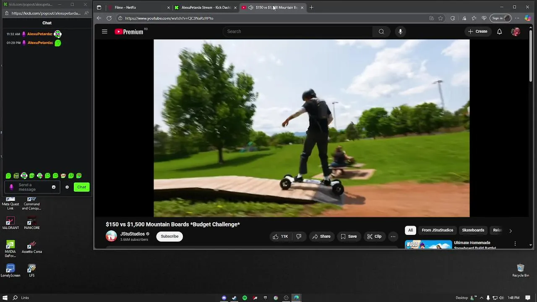Click the mountain board video player

(x=311, y=128)
